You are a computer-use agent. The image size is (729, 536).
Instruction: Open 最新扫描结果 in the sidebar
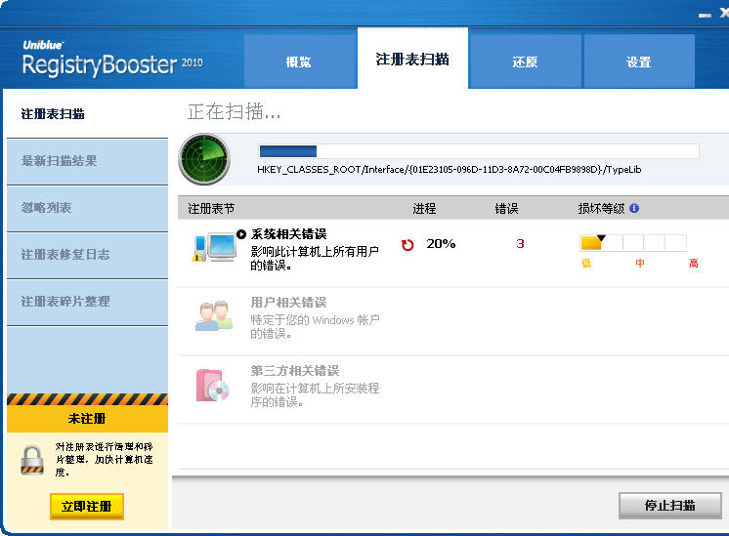click(x=87, y=161)
